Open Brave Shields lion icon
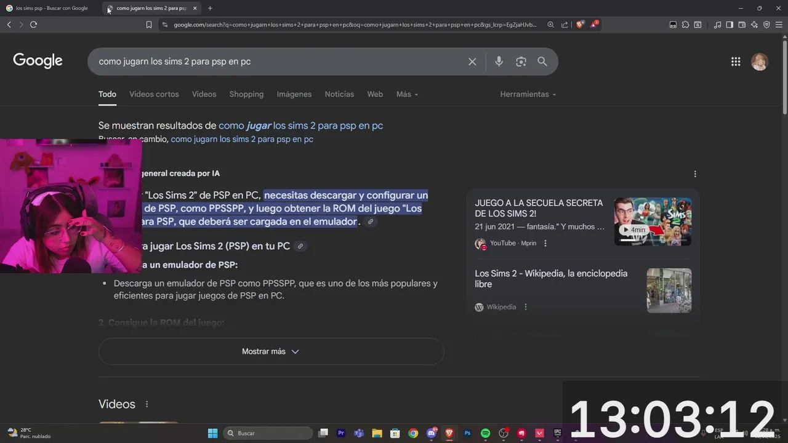The width and height of the screenshot is (788, 443). click(579, 25)
